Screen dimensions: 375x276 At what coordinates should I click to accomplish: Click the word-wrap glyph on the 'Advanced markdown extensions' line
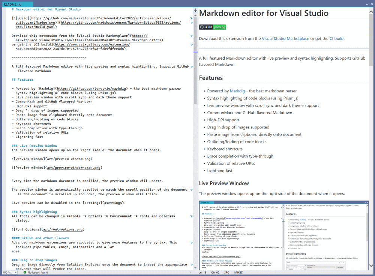coord(191,243)
